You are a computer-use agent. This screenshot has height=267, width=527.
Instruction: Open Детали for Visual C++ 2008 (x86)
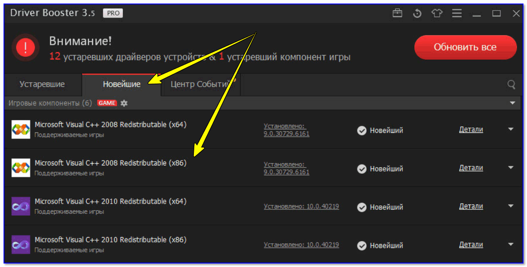[471, 168]
